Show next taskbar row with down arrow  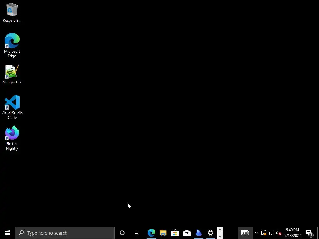[x=220, y=236]
